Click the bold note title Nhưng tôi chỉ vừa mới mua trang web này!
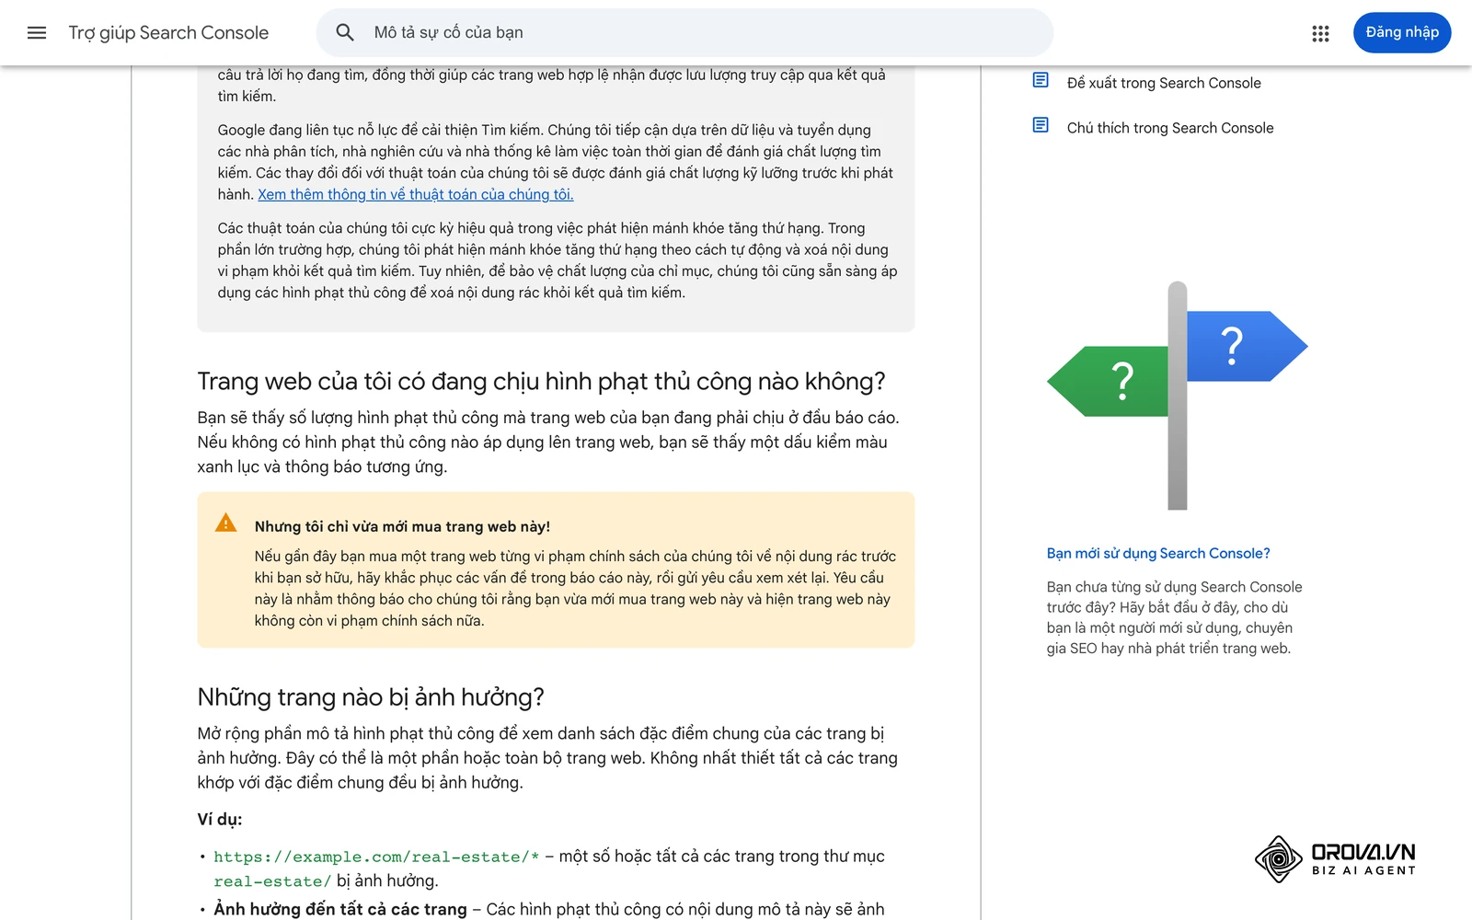 [402, 526]
